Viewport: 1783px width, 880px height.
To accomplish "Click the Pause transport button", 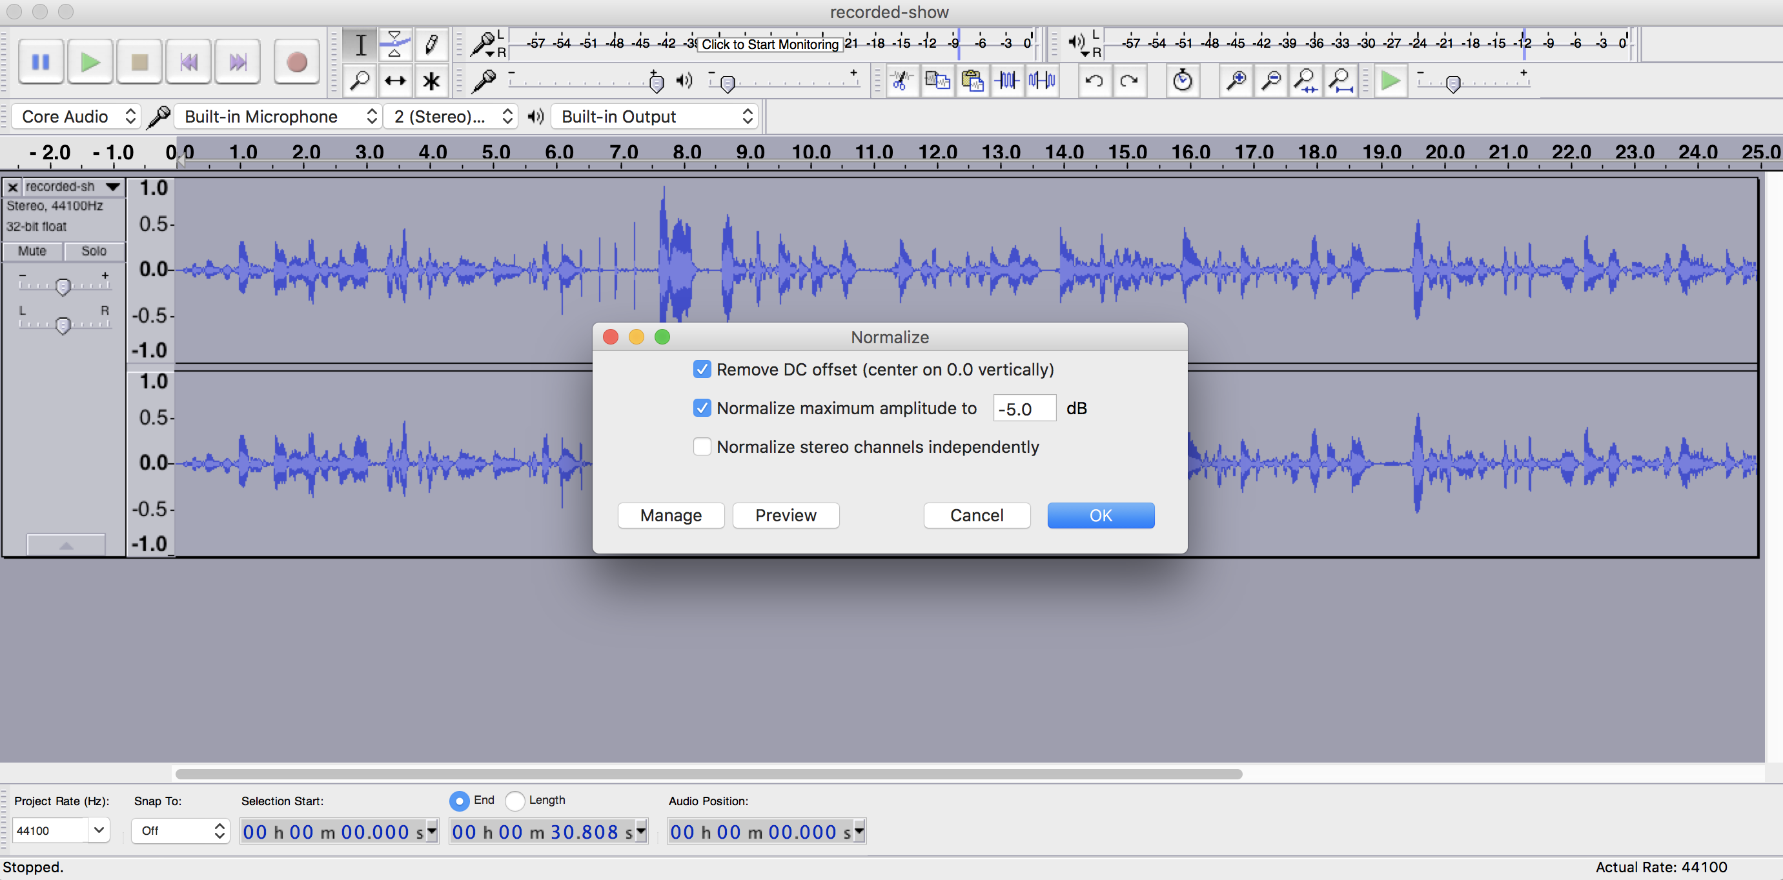I will (x=41, y=63).
